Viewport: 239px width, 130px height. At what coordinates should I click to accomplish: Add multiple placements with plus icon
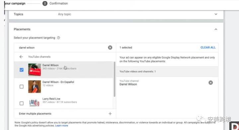click(110, 114)
